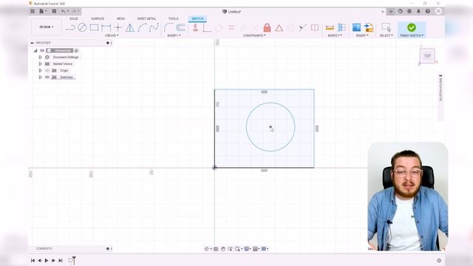Select the Center Diameter Circle tool

[82, 27]
